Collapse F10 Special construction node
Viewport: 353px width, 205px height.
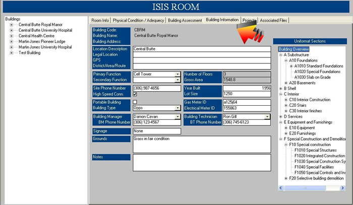286,145
